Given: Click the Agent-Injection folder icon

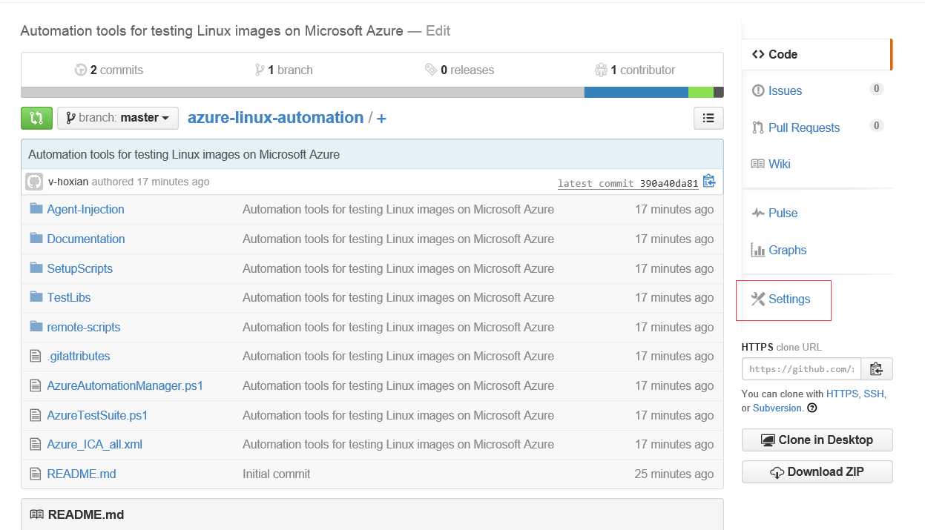Looking at the screenshot, I should (36, 209).
